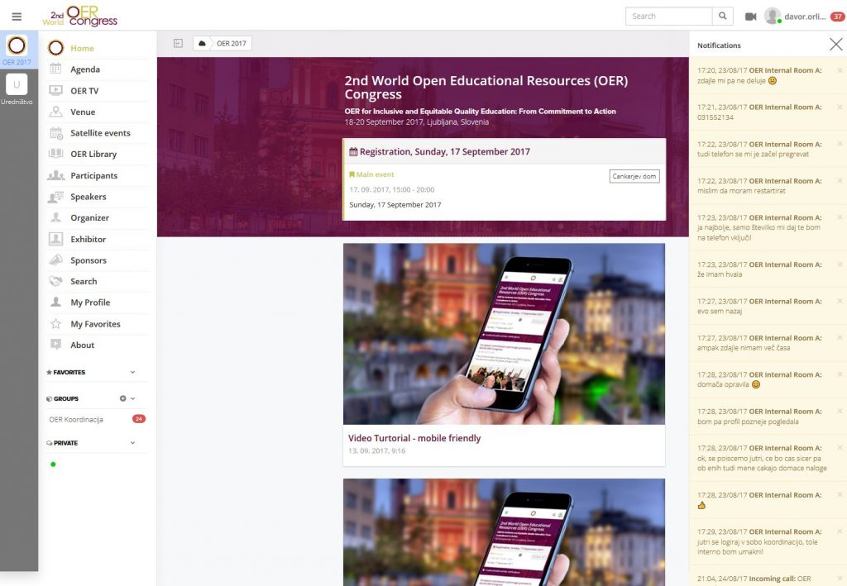Image resolution: width=847 pixels, height=586 pixels.
Task: Click the Organizer person icon
Action: [x=55, y=217]
